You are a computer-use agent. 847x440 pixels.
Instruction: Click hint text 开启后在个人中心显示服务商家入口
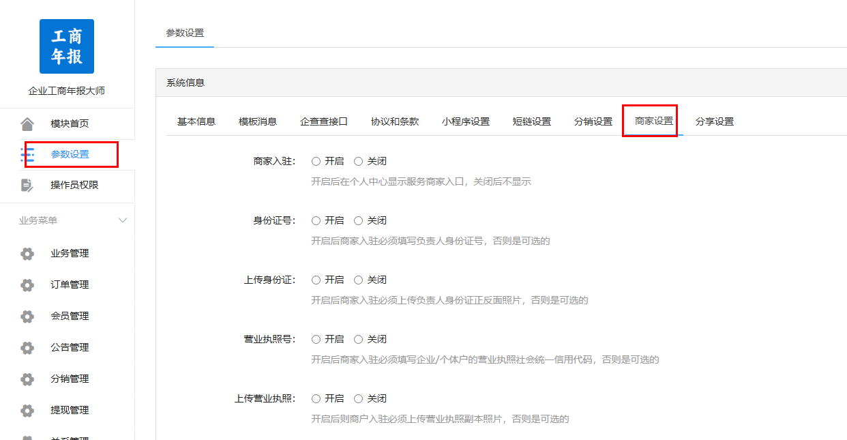pos(421,182)
